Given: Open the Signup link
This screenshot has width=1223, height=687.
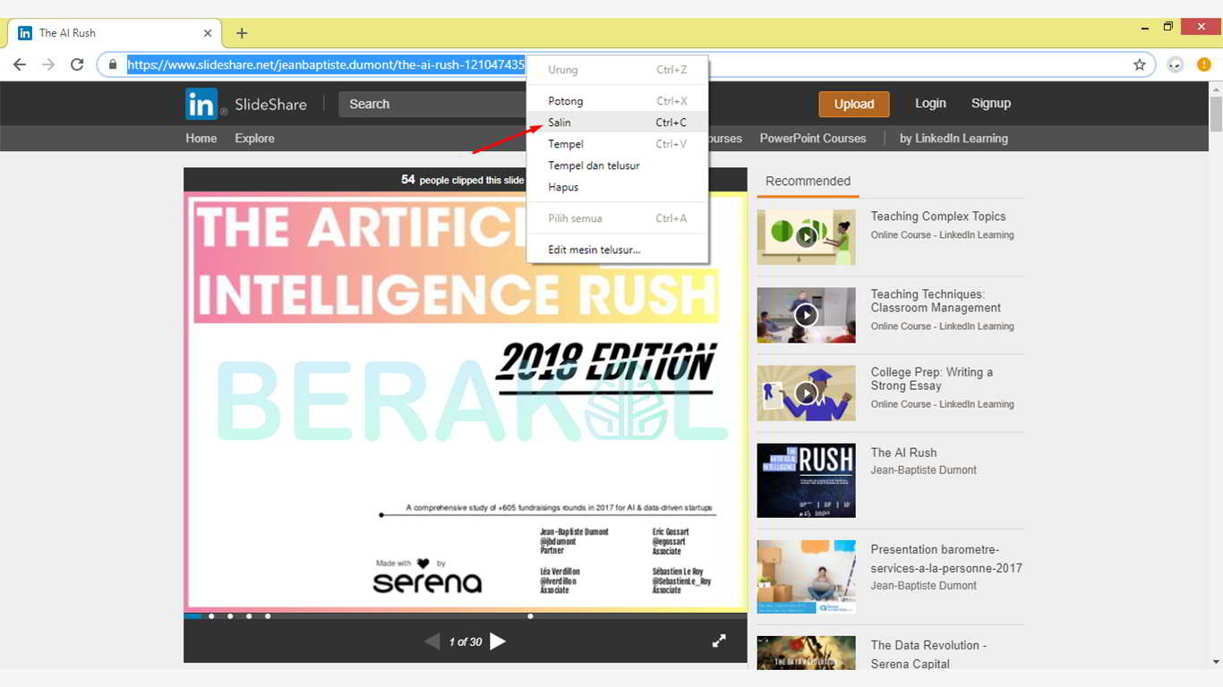Looking at the screenshot, I should tap(990, 103).
